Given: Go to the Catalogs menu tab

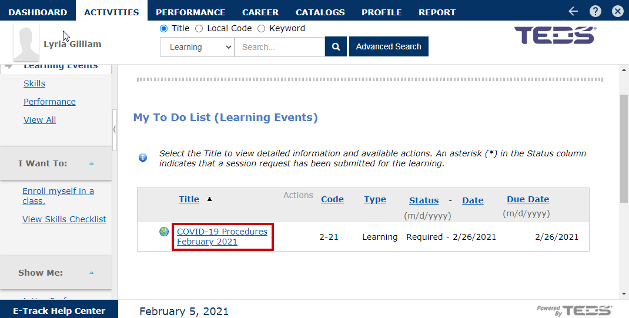Looking at the screenshot, I should (320, 12).
